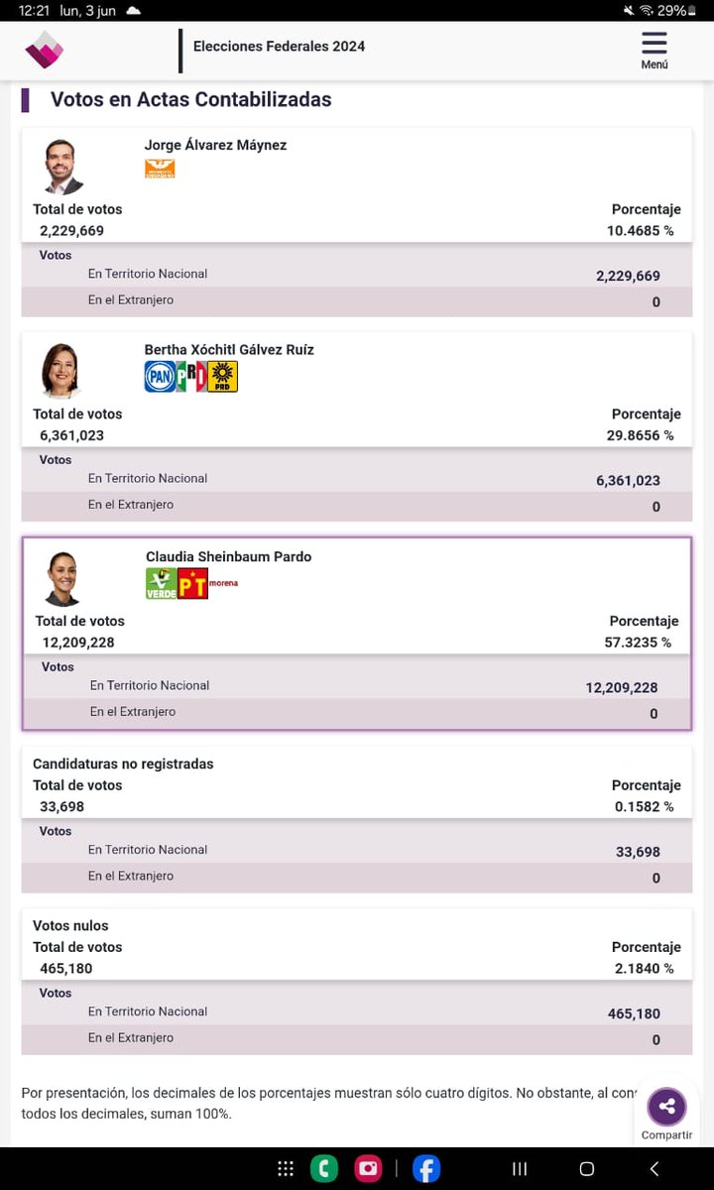The height and width of the screenshot is (1190, 714).
Task: Launch the Phone app from taskbar
Action: pyautogui.click(x=324, y=1168)
